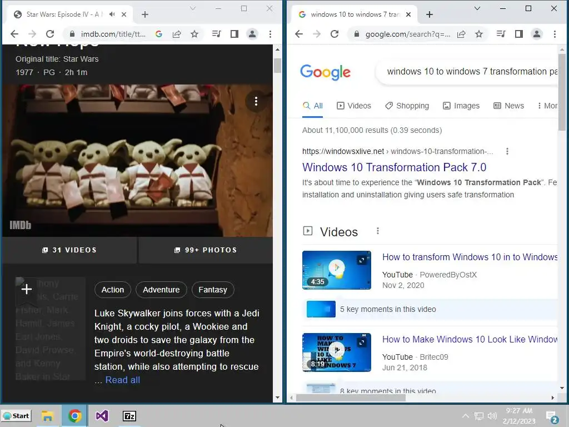Switch to the Shopping search tab

(407, 106)
